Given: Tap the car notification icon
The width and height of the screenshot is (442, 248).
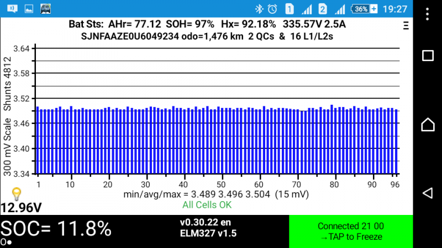Looking at the screenshot, I should pyautogui.click(x=45, y=9).
